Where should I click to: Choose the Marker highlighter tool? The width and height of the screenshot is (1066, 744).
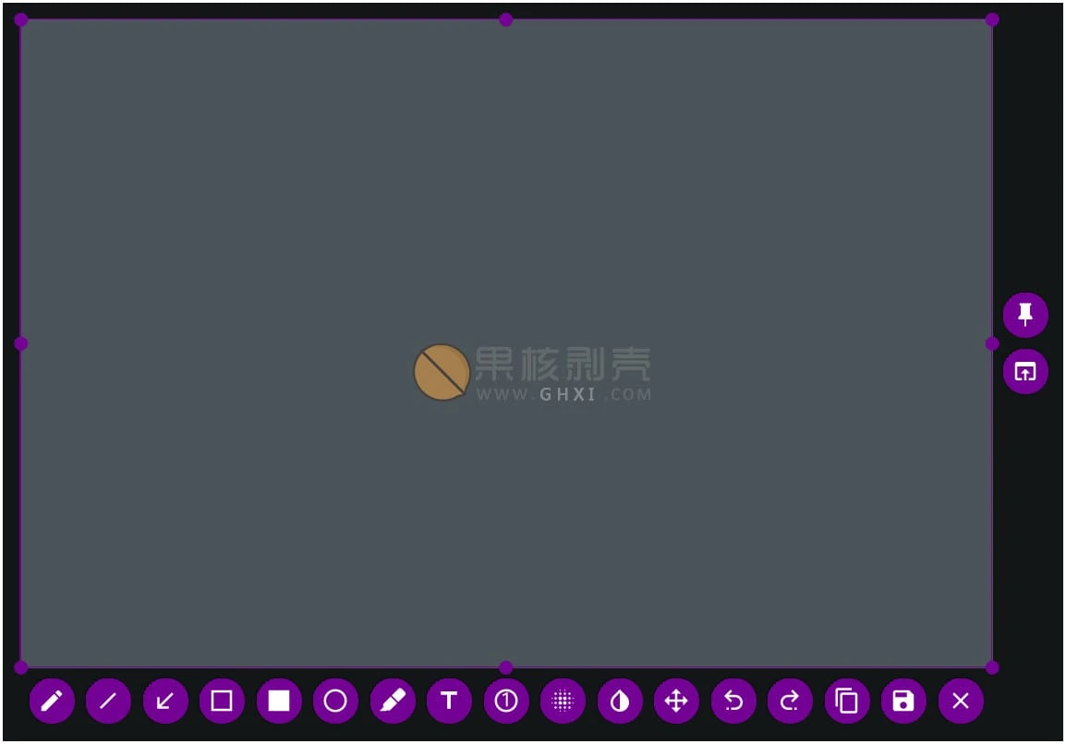coord(393,702)
